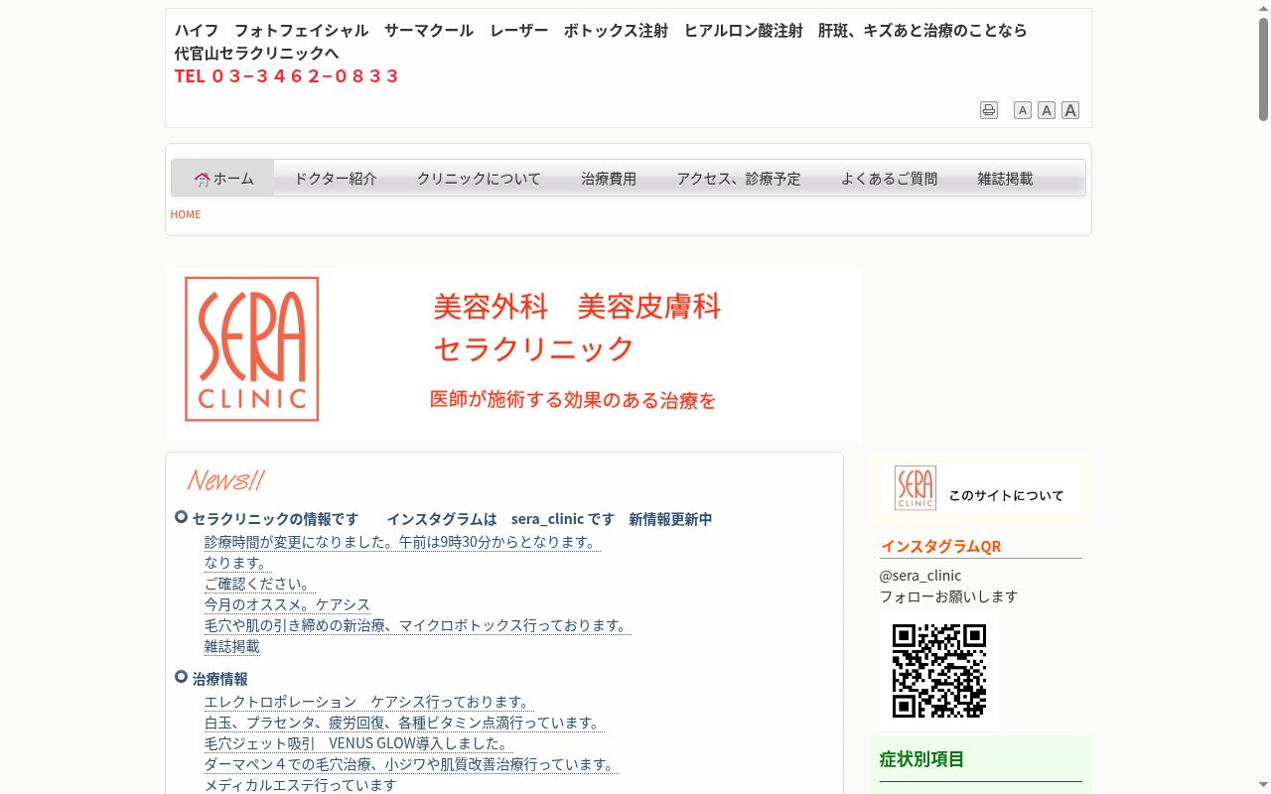Click the home icon in the navigation bar
Viewport: 1271px width, 794px height.
coord(202,180)
